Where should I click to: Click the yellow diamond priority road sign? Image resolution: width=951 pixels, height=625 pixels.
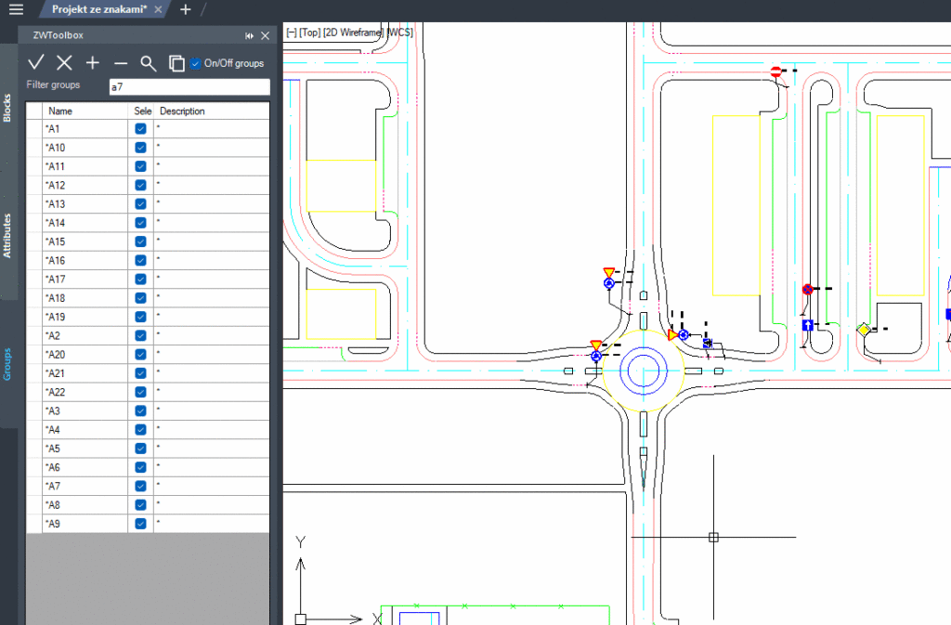pos(863,330)
